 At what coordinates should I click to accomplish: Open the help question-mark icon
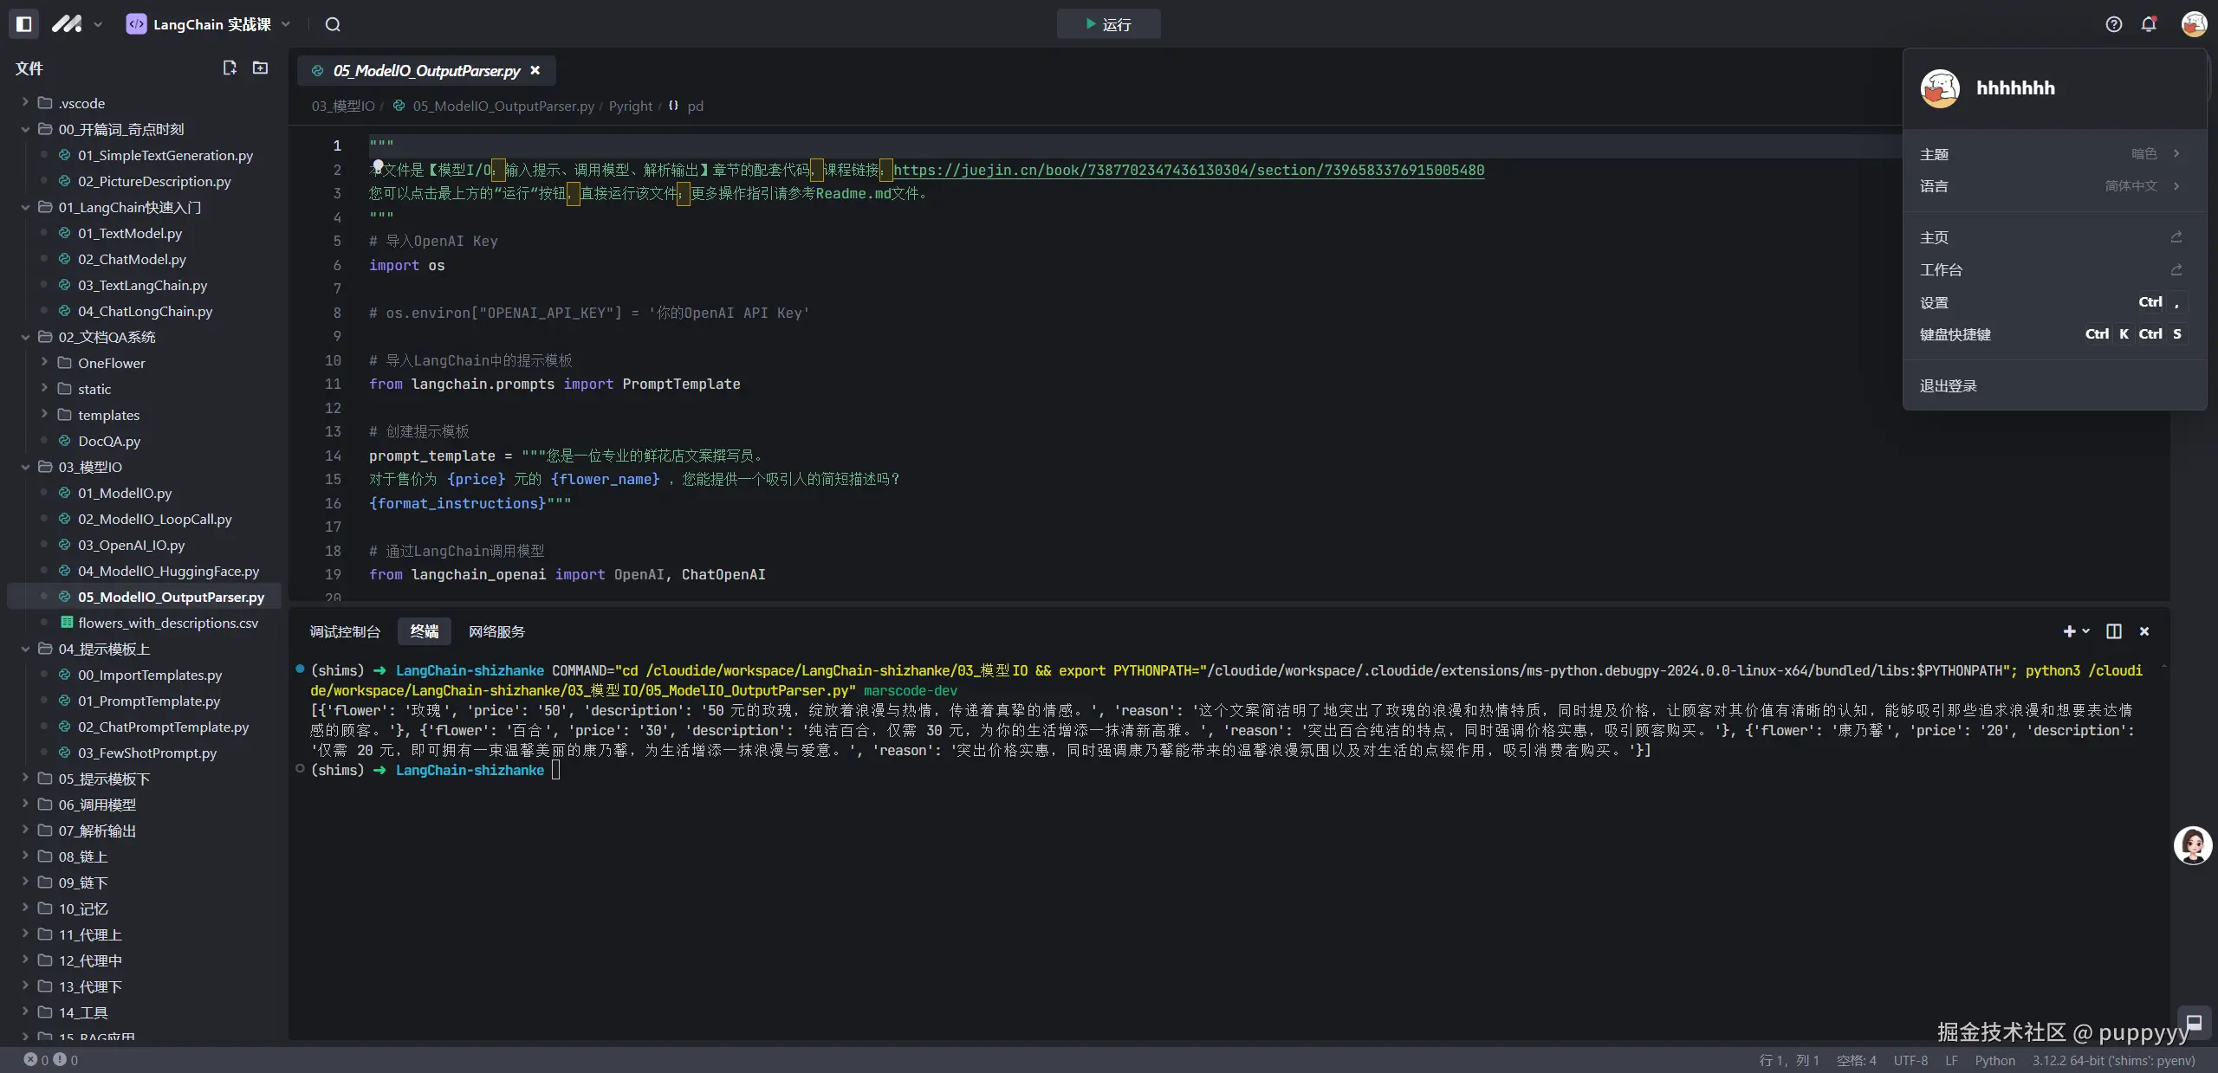tap(2113, 24)
